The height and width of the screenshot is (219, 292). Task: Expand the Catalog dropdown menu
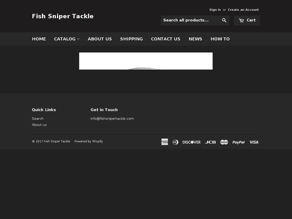(67, 39)
